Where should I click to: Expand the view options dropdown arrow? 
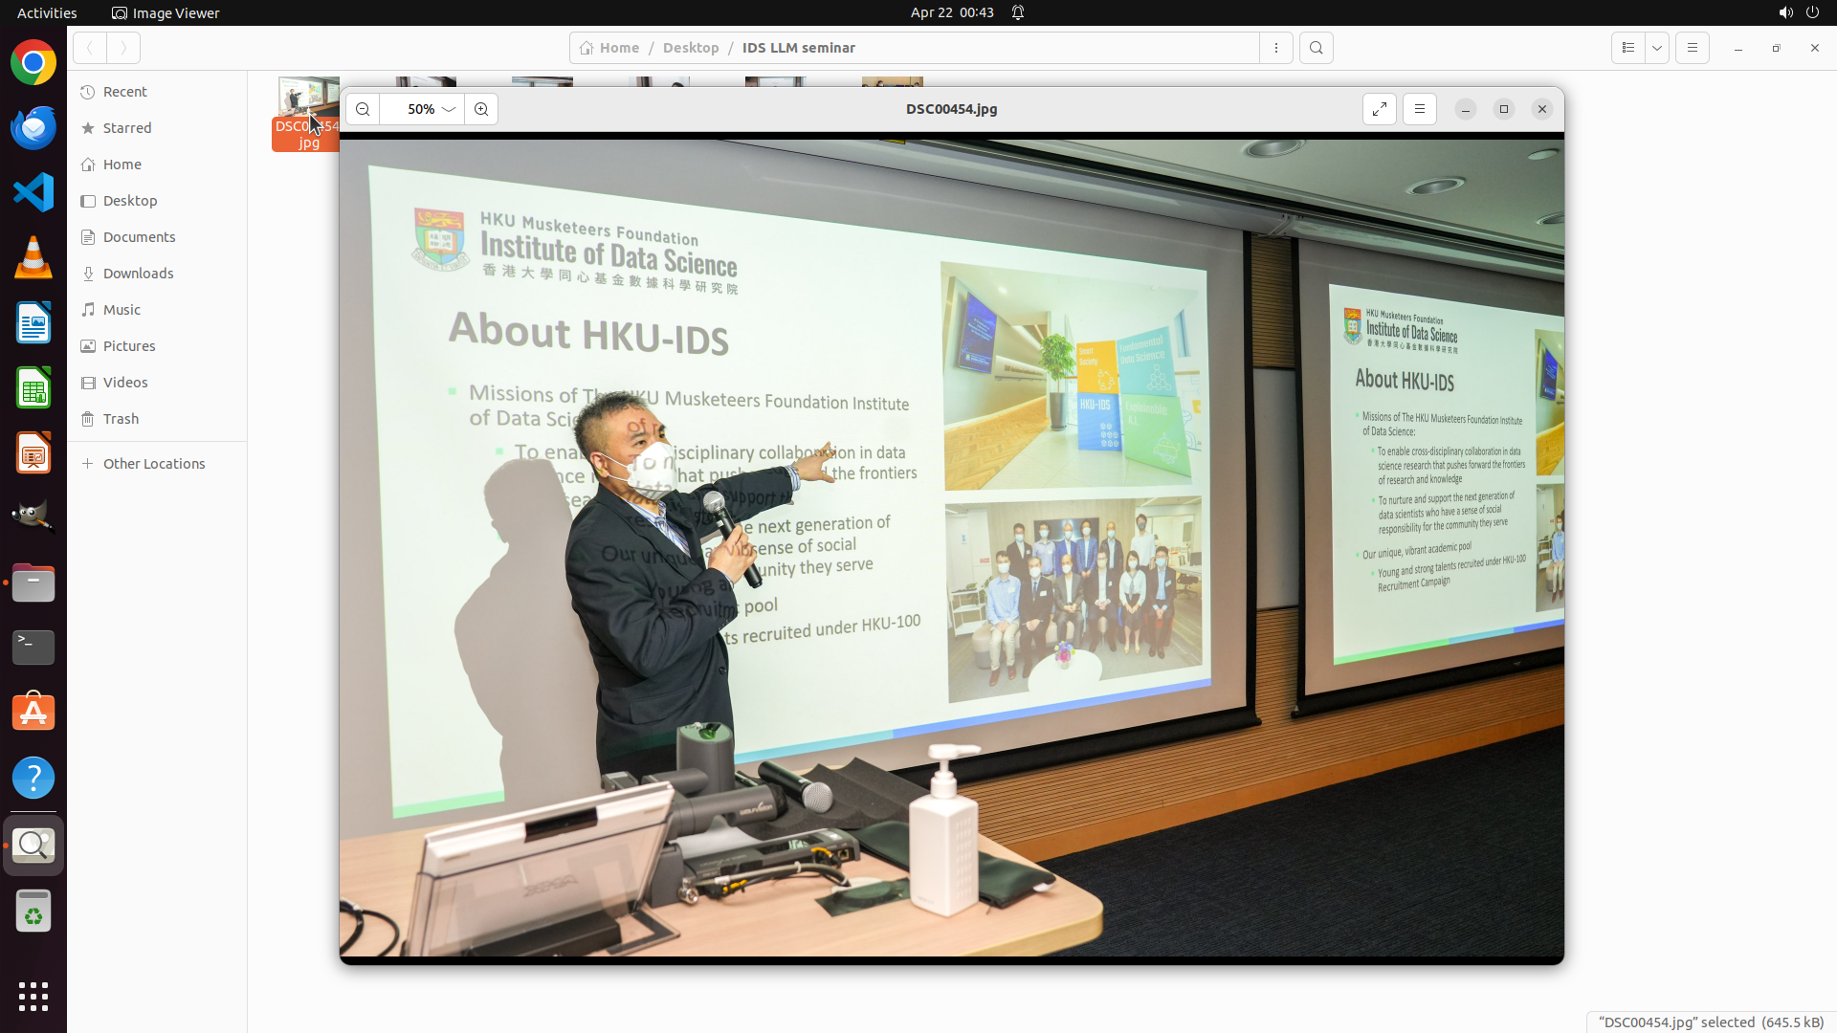(x=1657, y=48)
